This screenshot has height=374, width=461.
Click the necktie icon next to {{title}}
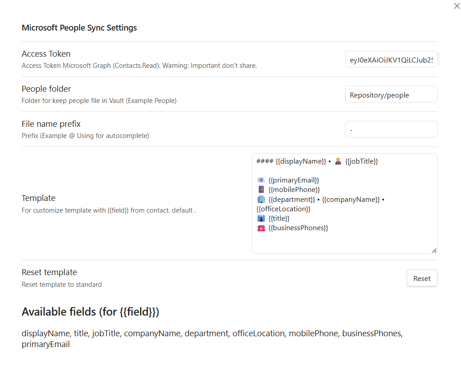261,218
